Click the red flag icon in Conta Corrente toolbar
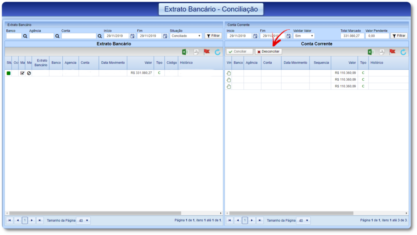This screenshot has height=235, width=417. tap(393, 52)
